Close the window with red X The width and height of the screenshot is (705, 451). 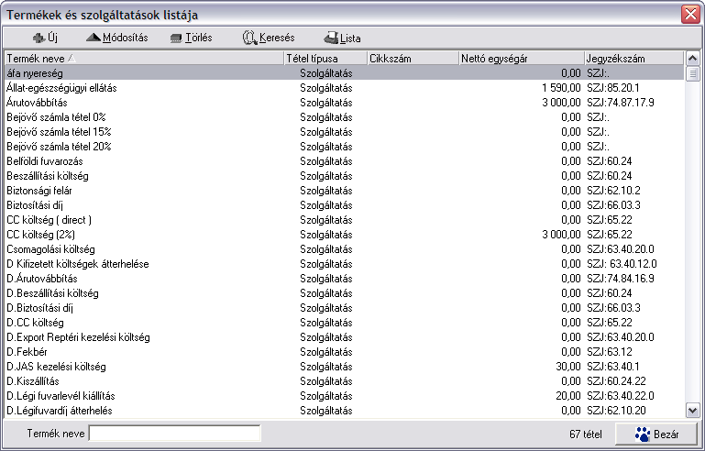click(x=690, y=15)
